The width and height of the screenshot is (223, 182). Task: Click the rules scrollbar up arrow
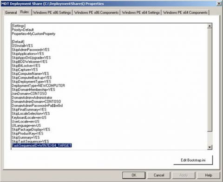pos(210,26)
